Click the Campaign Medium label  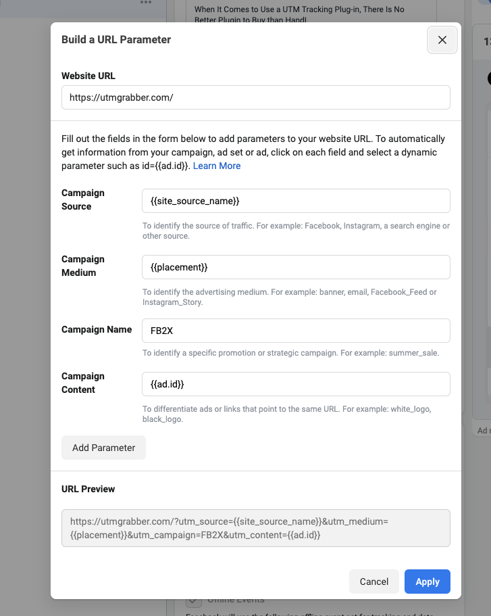tap(83, 266)
